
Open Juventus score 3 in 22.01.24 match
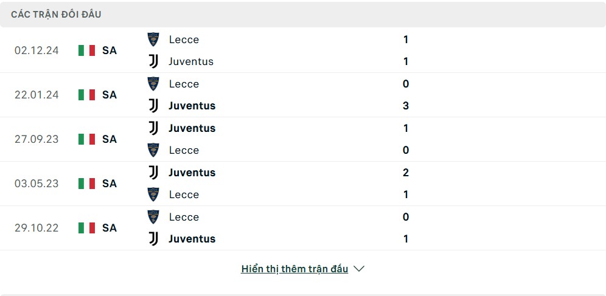click(406, 106)
